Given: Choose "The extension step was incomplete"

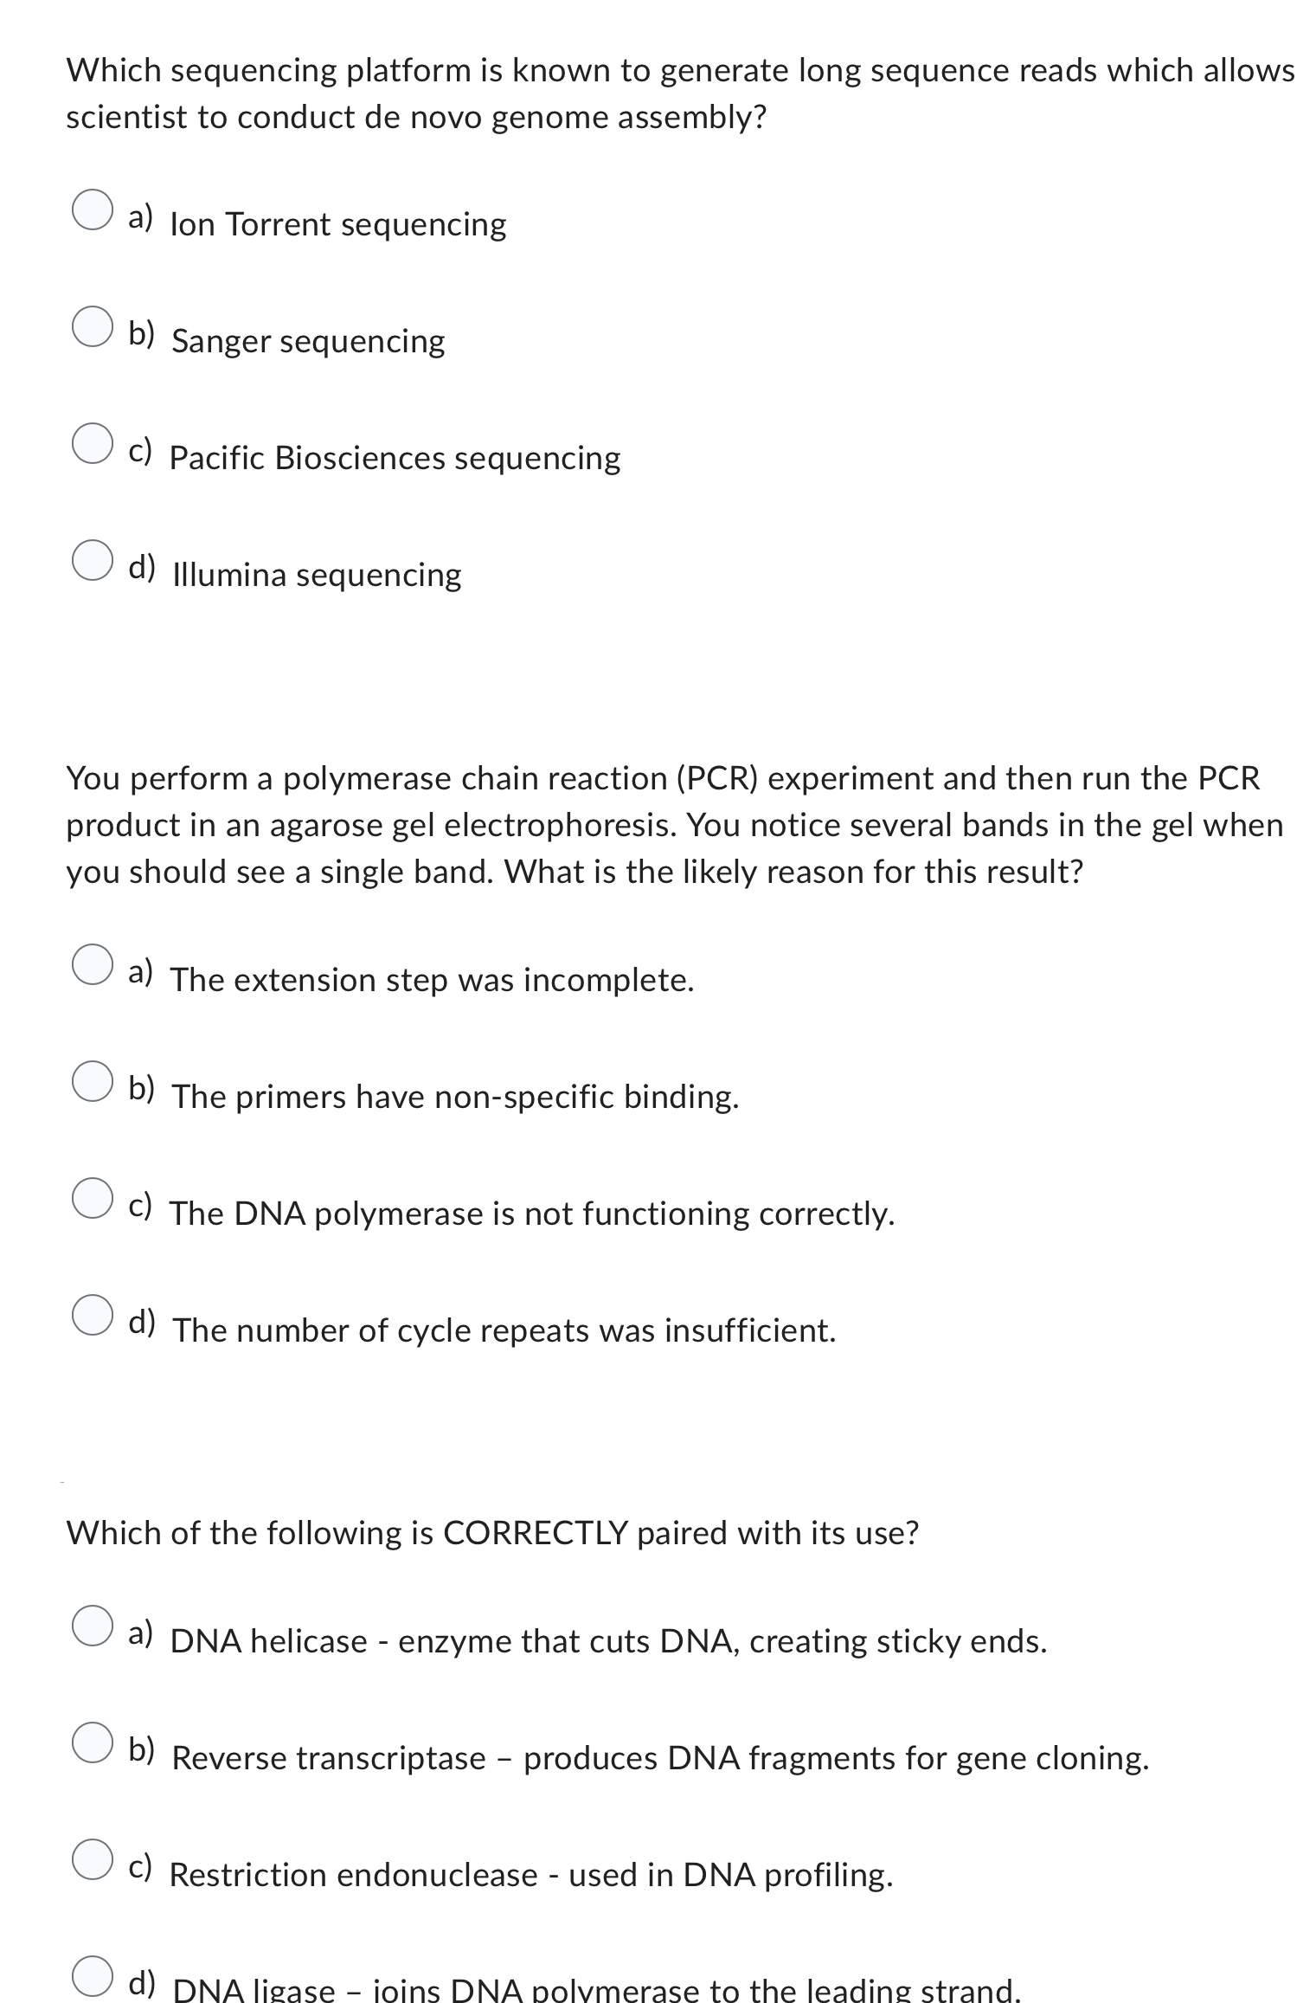Looking at the screenshot, I should click(93, 966).
